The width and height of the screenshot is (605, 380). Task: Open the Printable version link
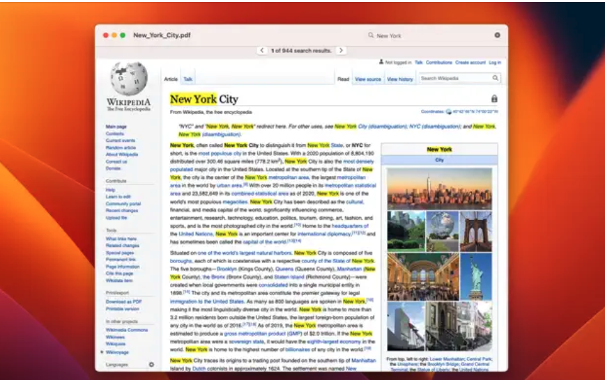click(x=122, y=309)
